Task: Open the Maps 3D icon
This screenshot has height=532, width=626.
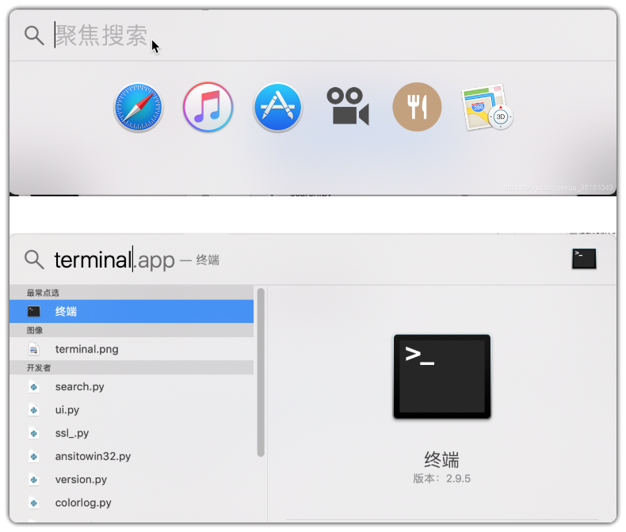Action: point(487,107)
